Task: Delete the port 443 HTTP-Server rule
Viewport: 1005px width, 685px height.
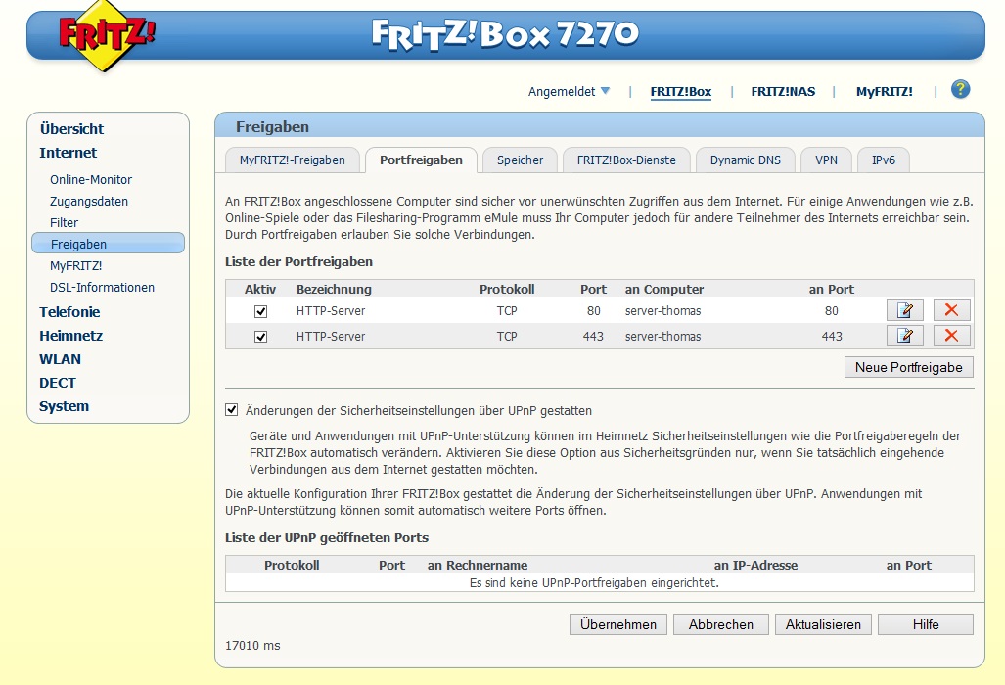Action: pos(951,336)
